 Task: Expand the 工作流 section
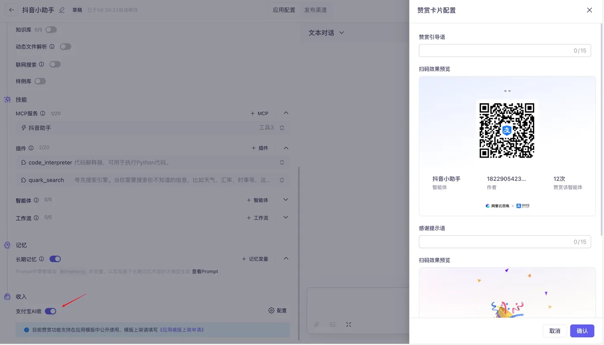click(x=286, y=218)
